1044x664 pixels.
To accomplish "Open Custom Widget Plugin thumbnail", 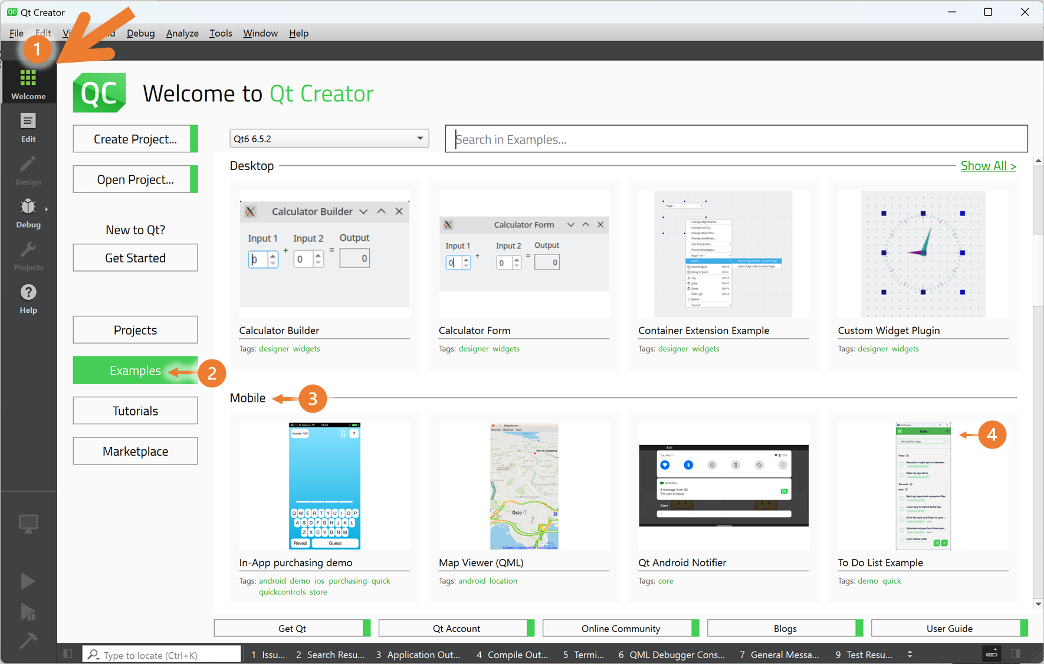I will click(x=923, y=254).
